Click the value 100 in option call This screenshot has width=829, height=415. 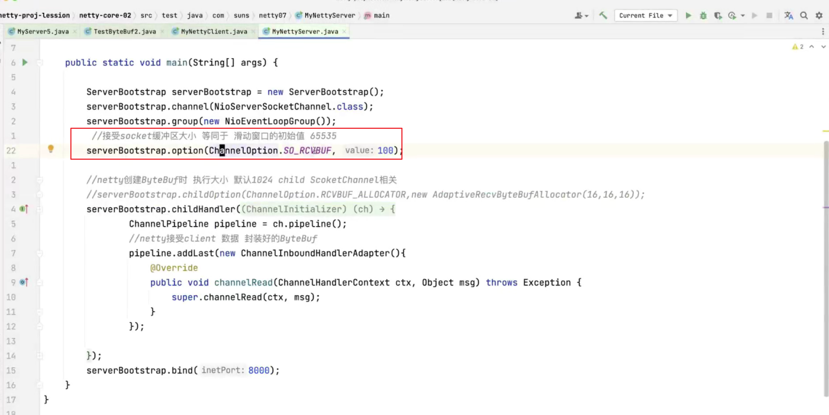tap(385, 151)
